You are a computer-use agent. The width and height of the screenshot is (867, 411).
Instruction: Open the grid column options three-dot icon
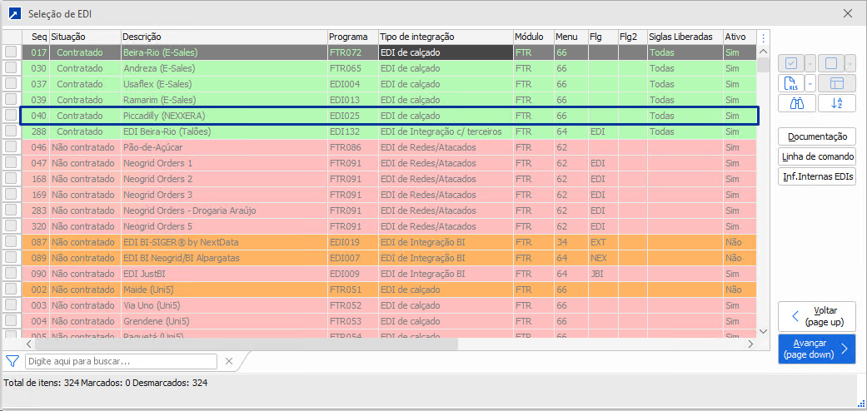pyautogui.click(x=763, y=37)
